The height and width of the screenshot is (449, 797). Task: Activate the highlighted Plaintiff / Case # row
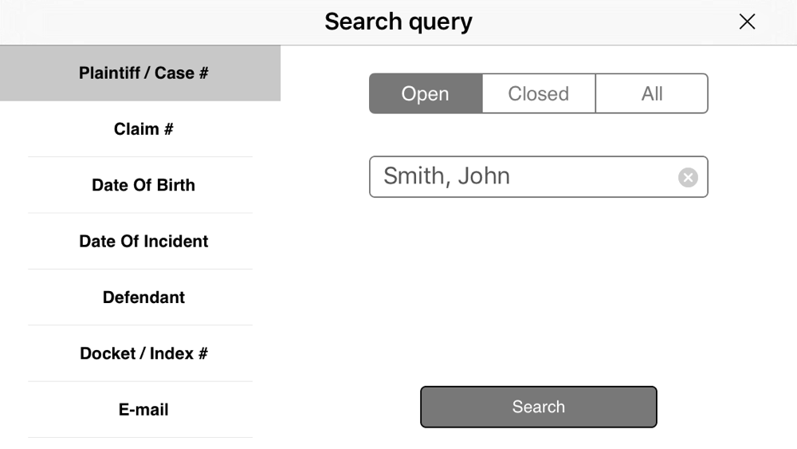(x=140, y=73)
